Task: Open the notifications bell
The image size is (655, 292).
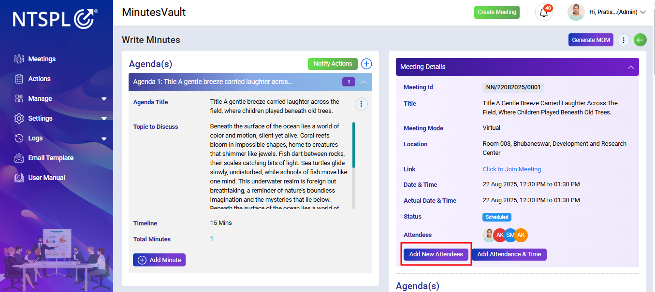Action: [544, 13]
